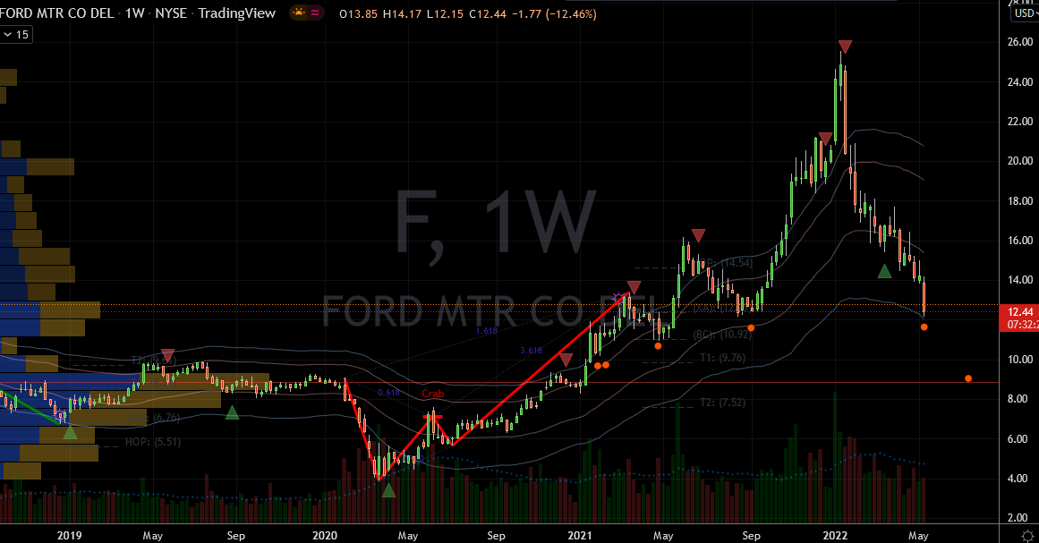Click the T1: (9.76) target label
The height and width of the screenshot is (543, 1039).
click(x=722, y=358)
